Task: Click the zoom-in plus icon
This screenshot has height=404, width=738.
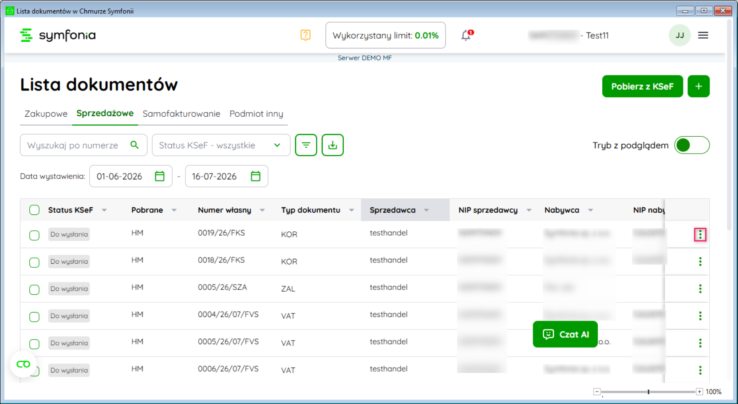Action: (x=699, y=392)
